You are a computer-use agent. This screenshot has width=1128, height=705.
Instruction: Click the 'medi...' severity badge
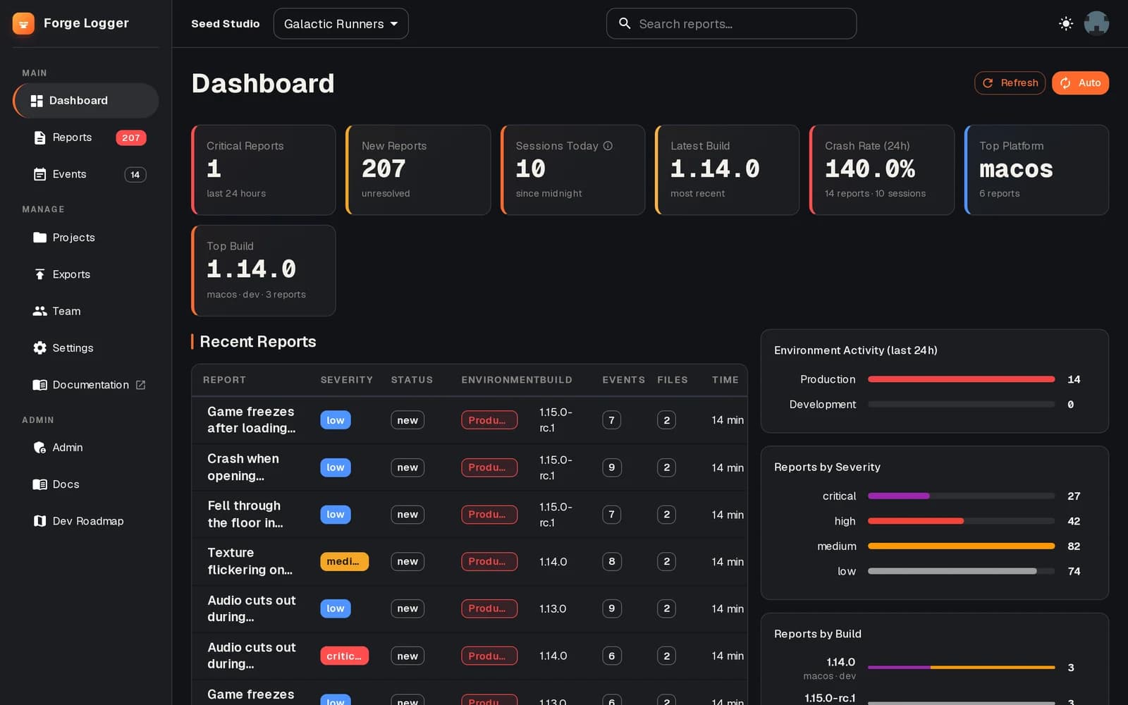344,562
